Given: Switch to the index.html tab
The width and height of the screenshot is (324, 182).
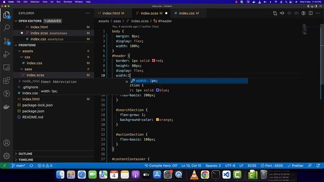Looking at the screenshot, I should pos(113,13).
